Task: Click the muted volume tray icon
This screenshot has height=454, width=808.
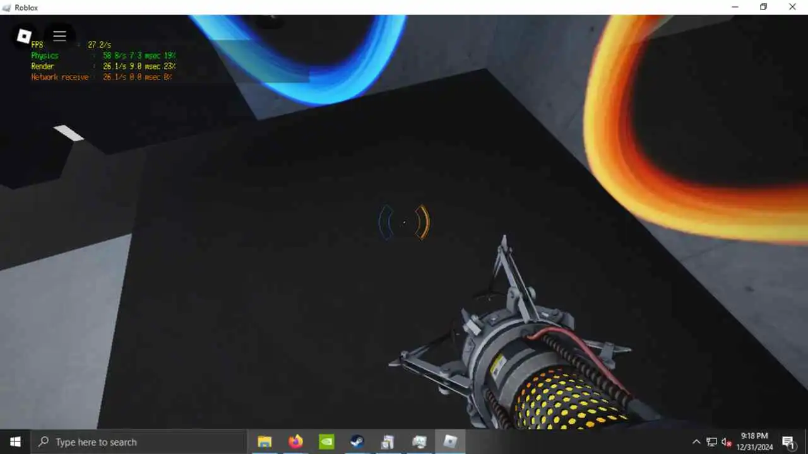Action: tap(727, 442)
